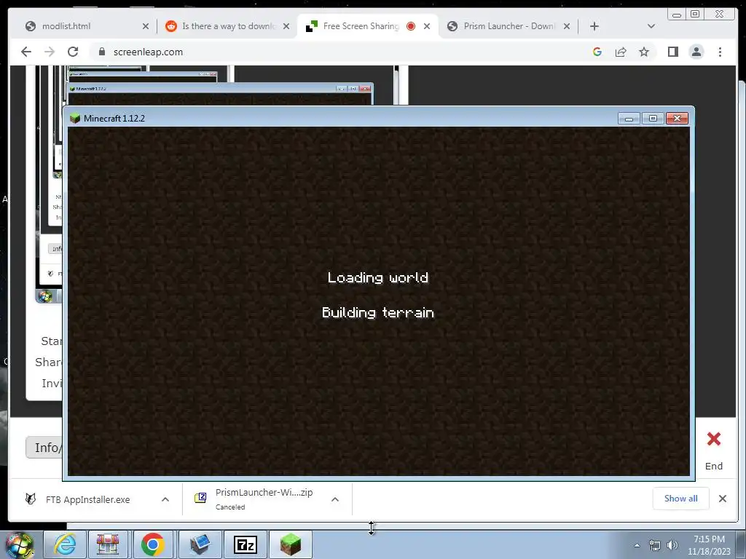Open the network tray icon
The width and height of the screenshot is (746, 559).
(655, 545)
